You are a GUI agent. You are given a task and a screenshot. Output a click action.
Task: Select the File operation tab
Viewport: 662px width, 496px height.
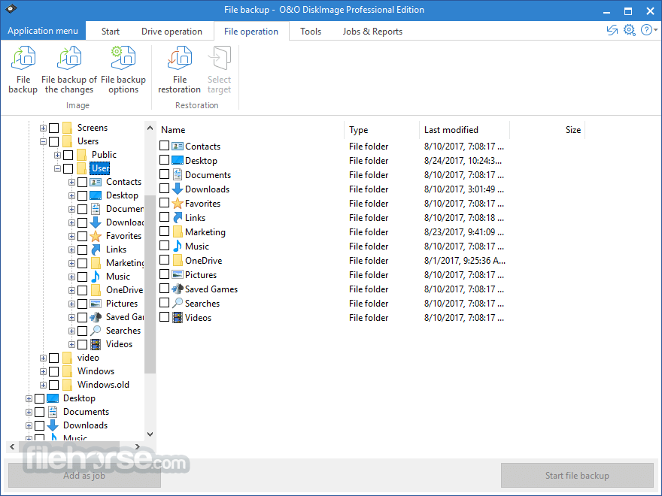[251, 32]
